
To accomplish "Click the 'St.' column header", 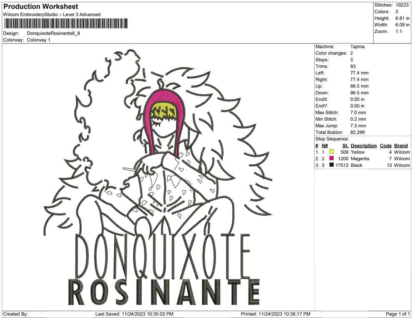I will point(345,145).
